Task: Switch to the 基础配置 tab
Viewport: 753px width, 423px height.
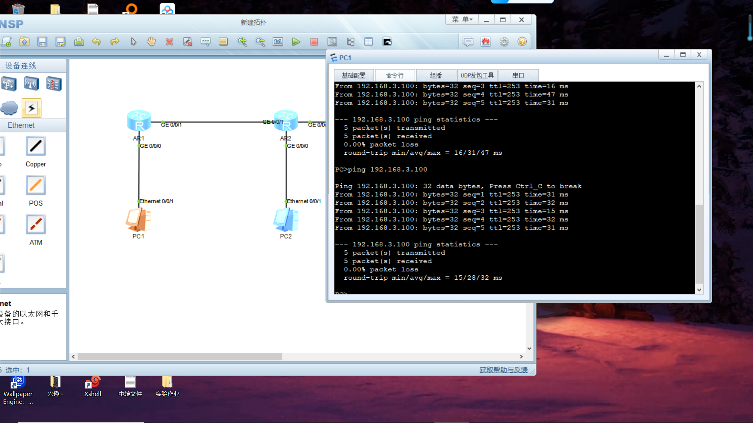Action: tap(353, 75)
